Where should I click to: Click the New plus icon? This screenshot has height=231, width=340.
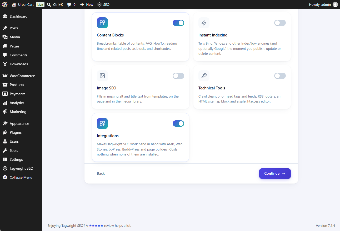[x=82, y=4]
